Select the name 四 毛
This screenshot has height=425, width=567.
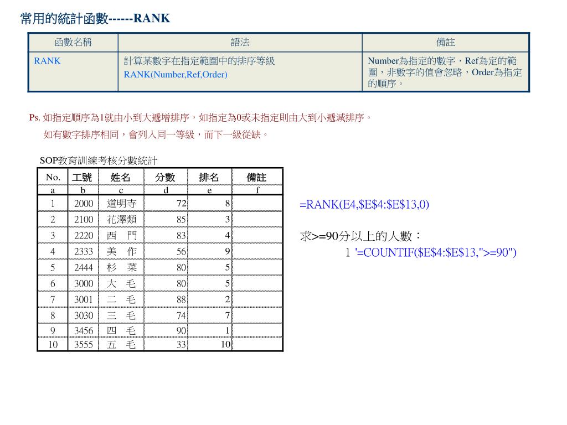click(x=121, y=331)
